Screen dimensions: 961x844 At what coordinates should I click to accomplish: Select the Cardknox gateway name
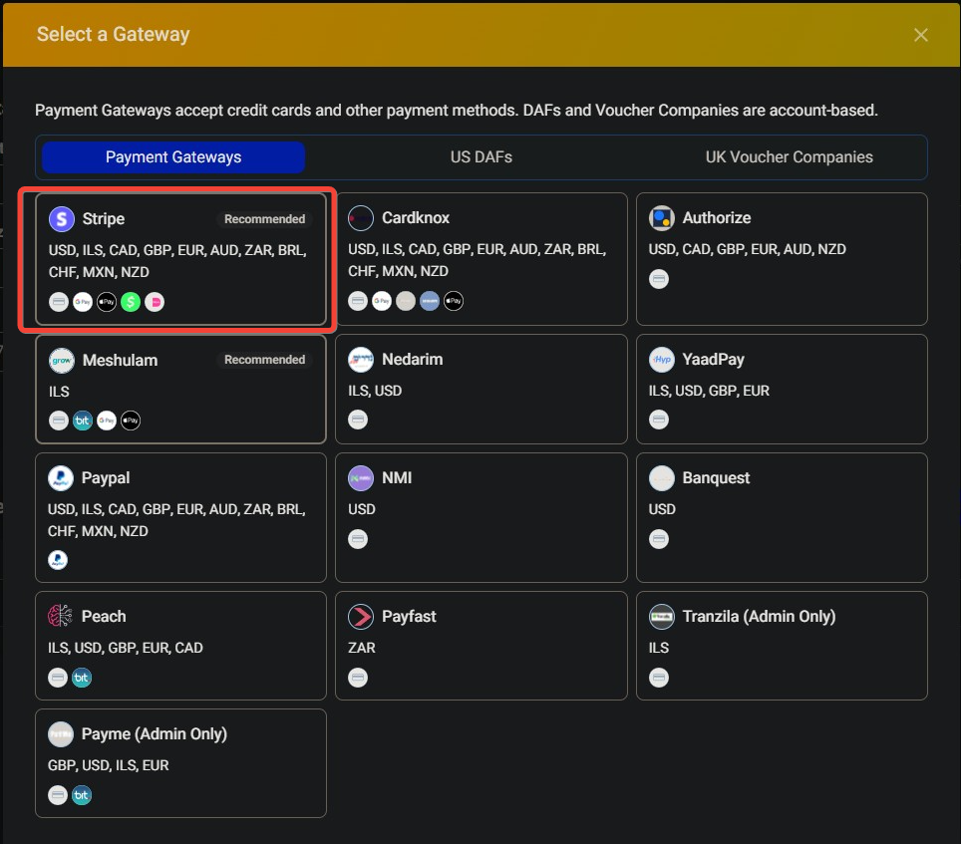[x=416, y=218]
